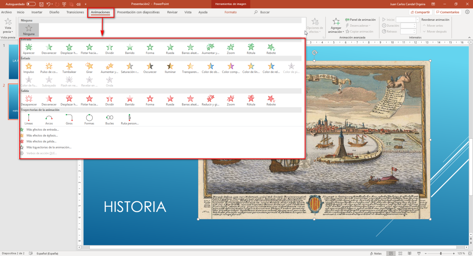Switch to reading view in status bar
Viewport: 473px width, 256px height.
[x=409, y=253]
